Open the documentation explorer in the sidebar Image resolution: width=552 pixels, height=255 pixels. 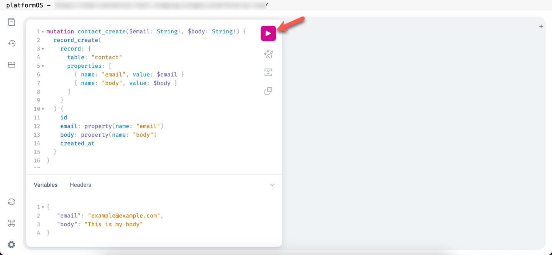tap(11, 22)
